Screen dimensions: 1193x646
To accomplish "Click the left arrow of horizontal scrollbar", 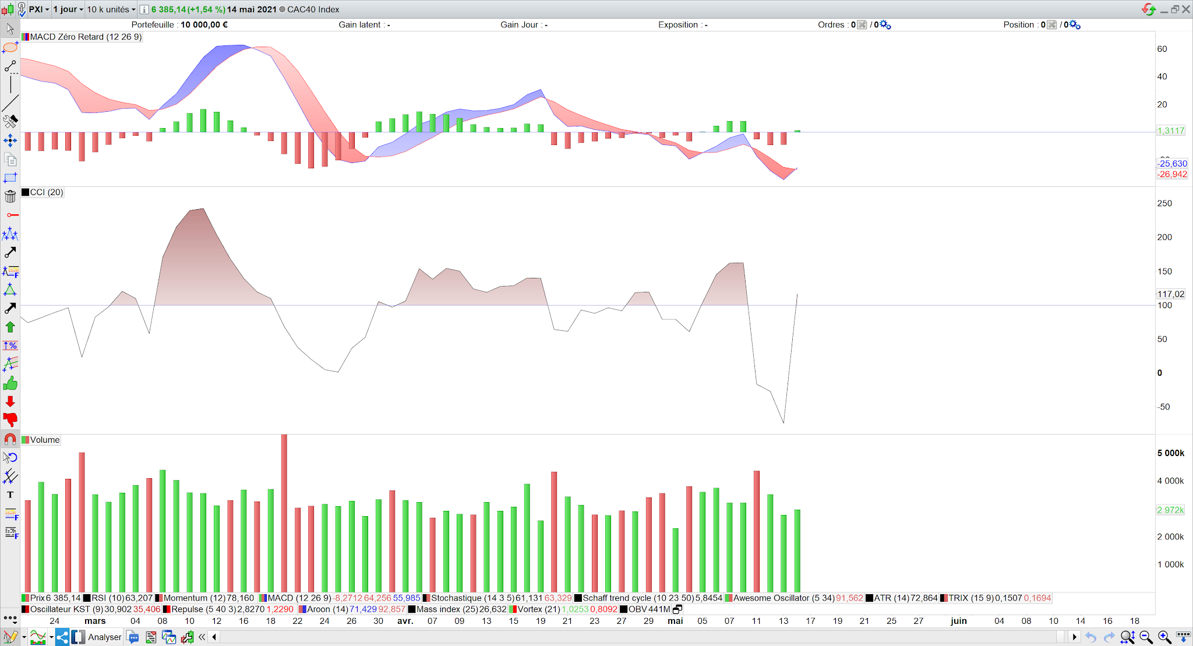I will coord(214,637).
